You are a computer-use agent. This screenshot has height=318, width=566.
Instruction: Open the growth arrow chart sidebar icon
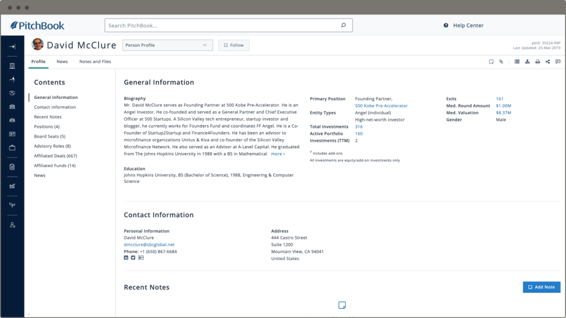(x=12, y=79)
